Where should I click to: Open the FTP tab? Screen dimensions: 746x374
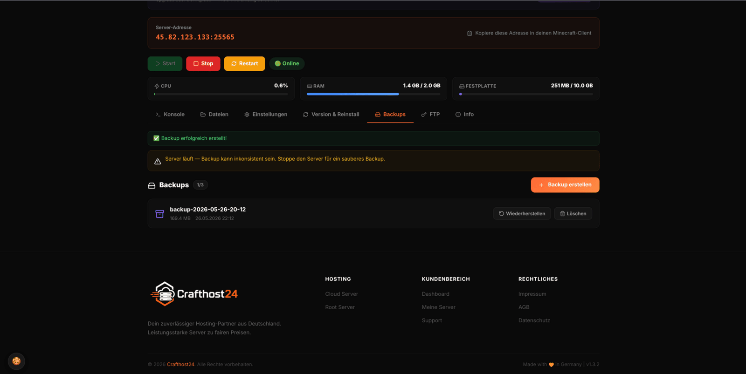pos(430,115)
